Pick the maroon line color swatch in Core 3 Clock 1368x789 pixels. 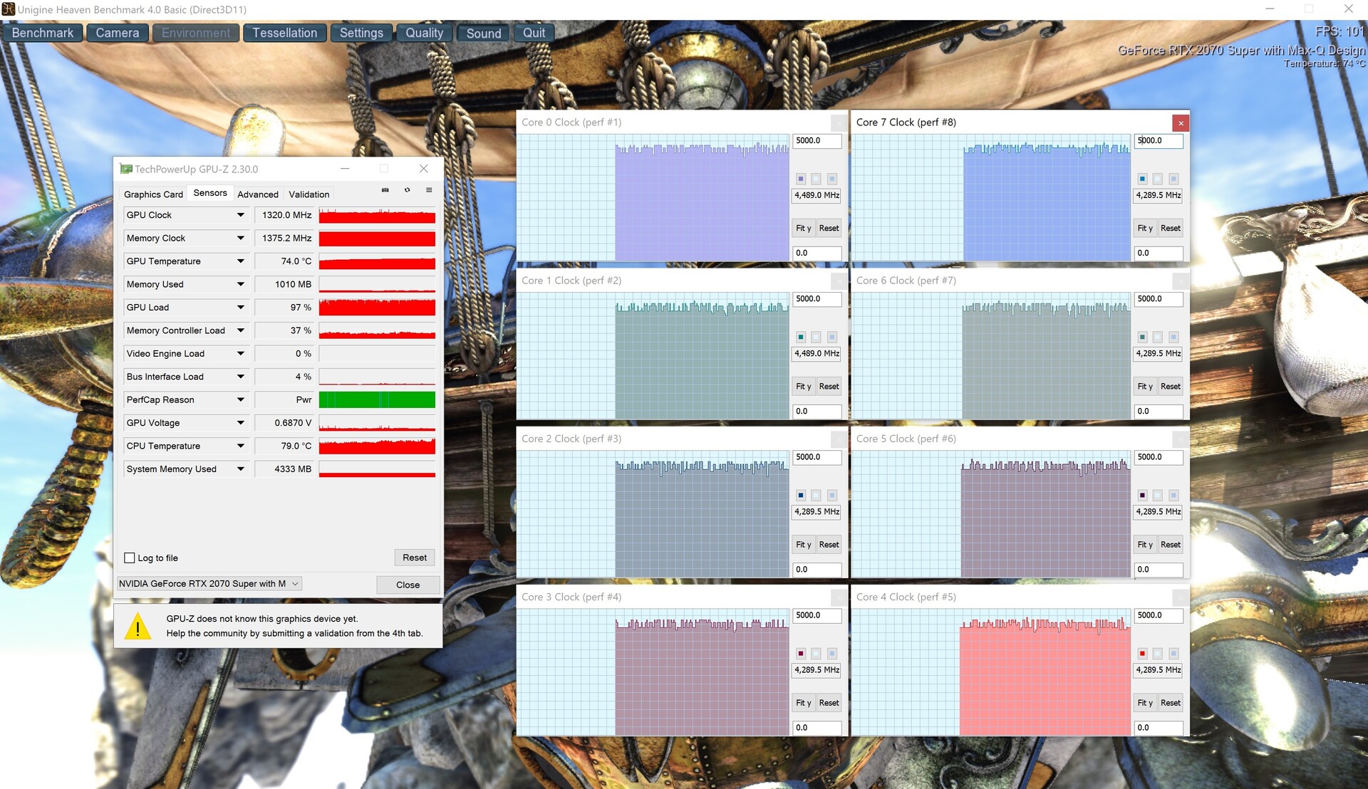801,653
